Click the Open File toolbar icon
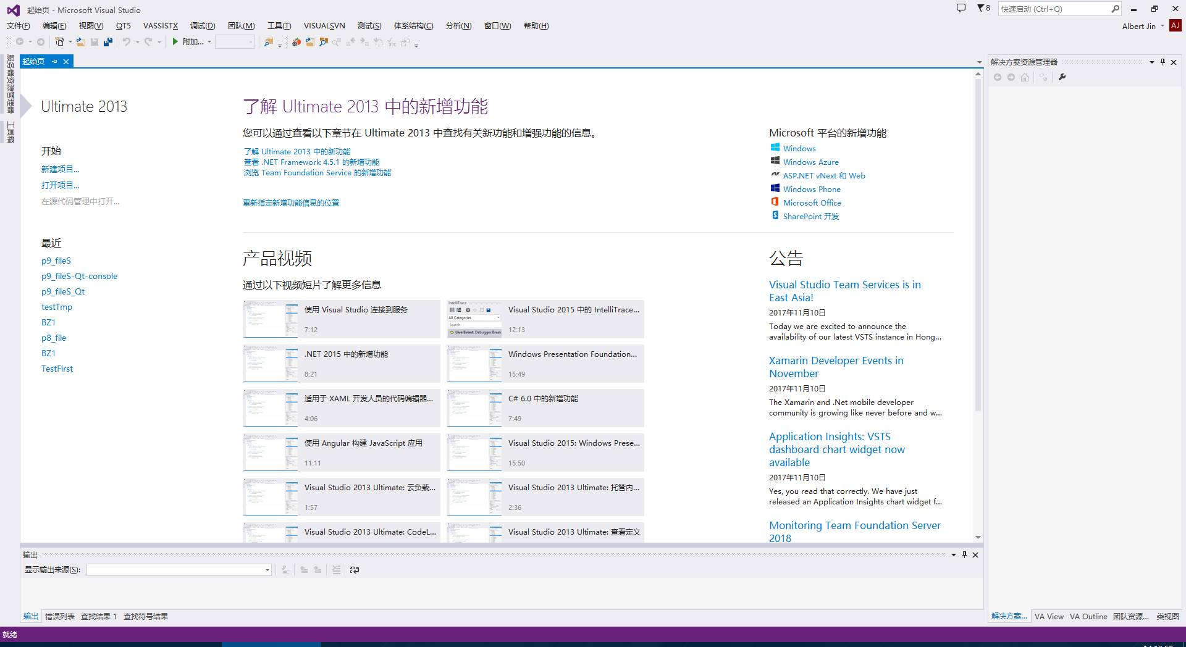This screenshot has width=1186, height=647. click(81, 42)
